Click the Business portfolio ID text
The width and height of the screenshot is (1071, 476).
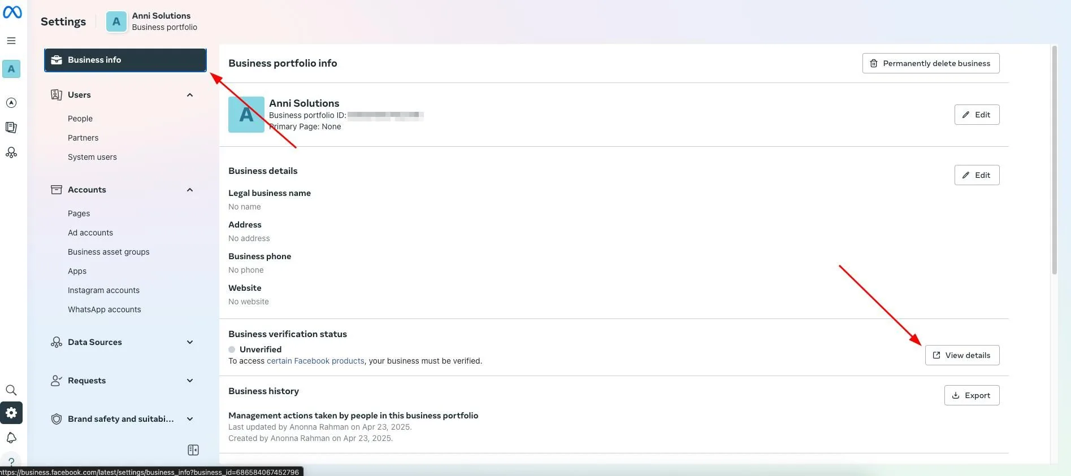307,115
